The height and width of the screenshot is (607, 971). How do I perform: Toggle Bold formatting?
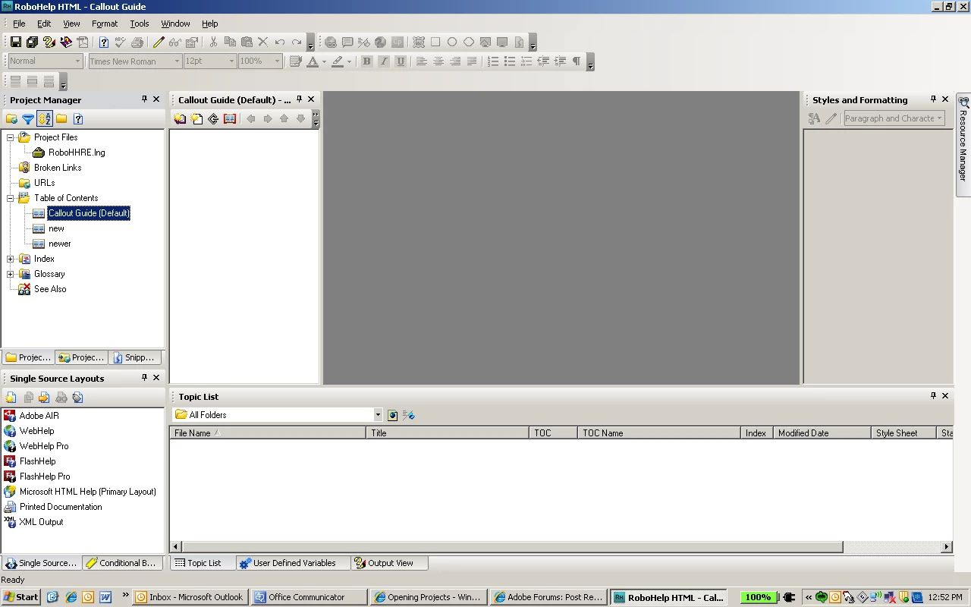tap(366, 61)
